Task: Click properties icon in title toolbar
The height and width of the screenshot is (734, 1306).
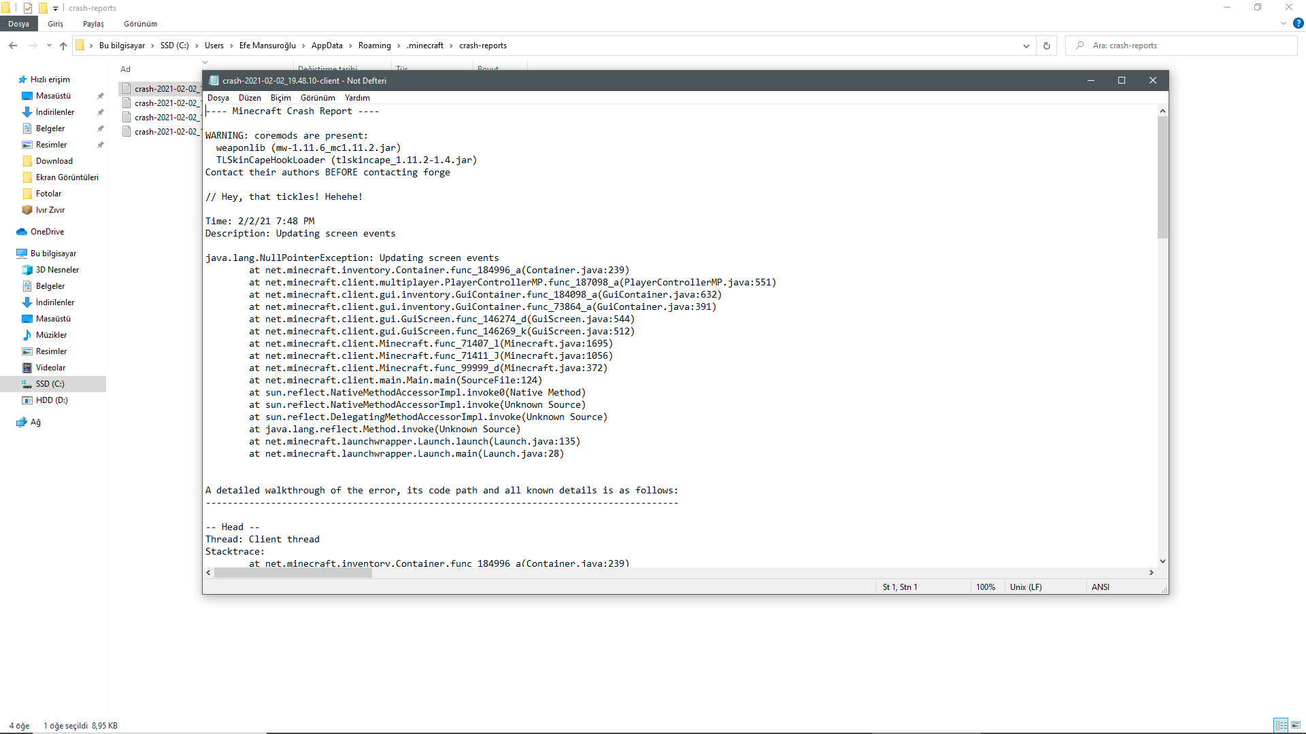Action: tap(28, 8)
